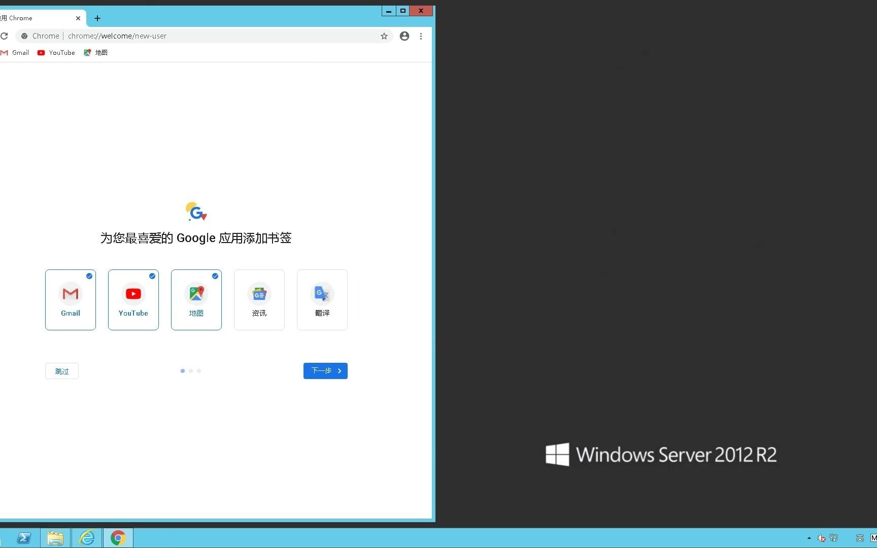The height and width of the screenshot is (548, 877).
Task: Open new tab with plus button
Action: [x=97, y=18]
